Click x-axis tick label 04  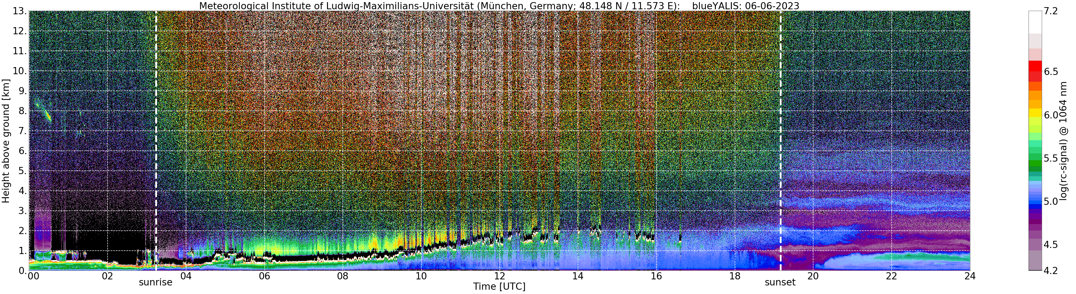pos(186,277)
